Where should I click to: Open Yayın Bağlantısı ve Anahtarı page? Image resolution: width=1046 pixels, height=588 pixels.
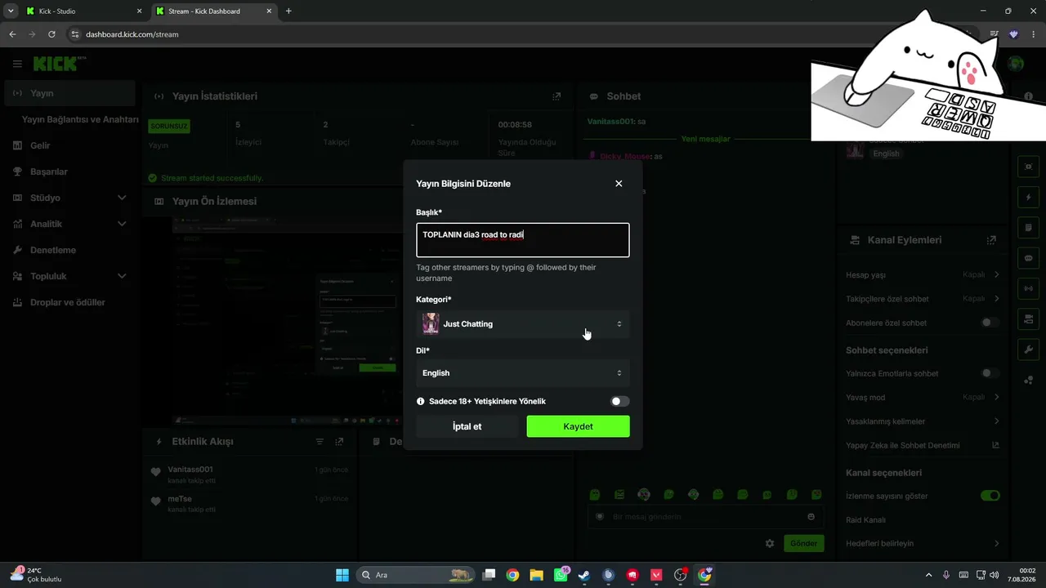pos(80,119)
